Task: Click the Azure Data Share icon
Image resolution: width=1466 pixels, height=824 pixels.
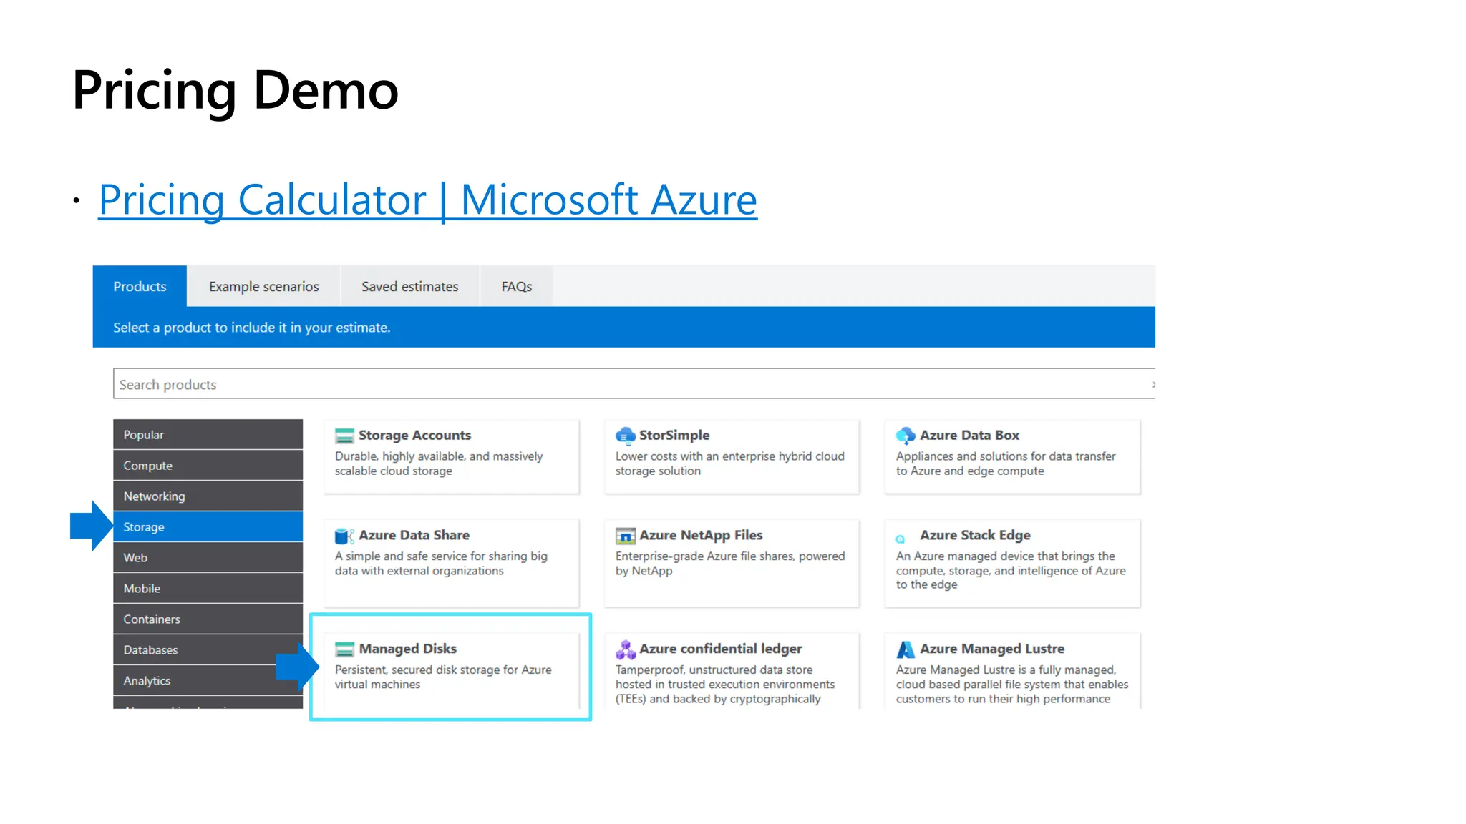Action: tap(344, 535)
